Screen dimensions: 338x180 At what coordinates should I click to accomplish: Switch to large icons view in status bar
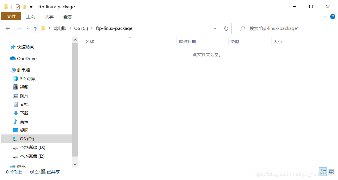coord(331,172)
